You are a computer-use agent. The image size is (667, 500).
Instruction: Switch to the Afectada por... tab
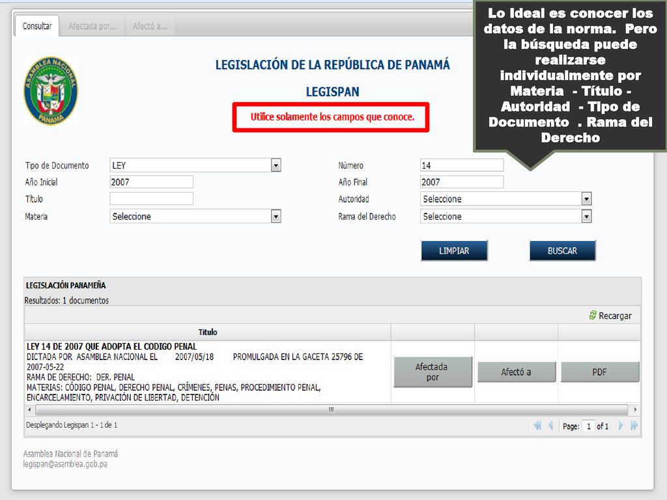click(92, 26)
